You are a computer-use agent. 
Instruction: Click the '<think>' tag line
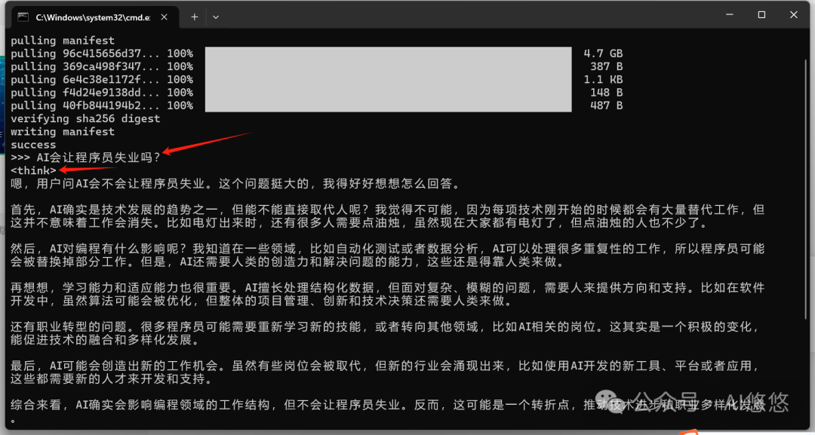point(33,170)
